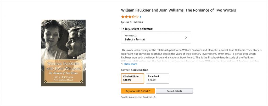Click the Format: Kindle Edition label
Viewport: 268px width, 106px height.
[135, 70]
